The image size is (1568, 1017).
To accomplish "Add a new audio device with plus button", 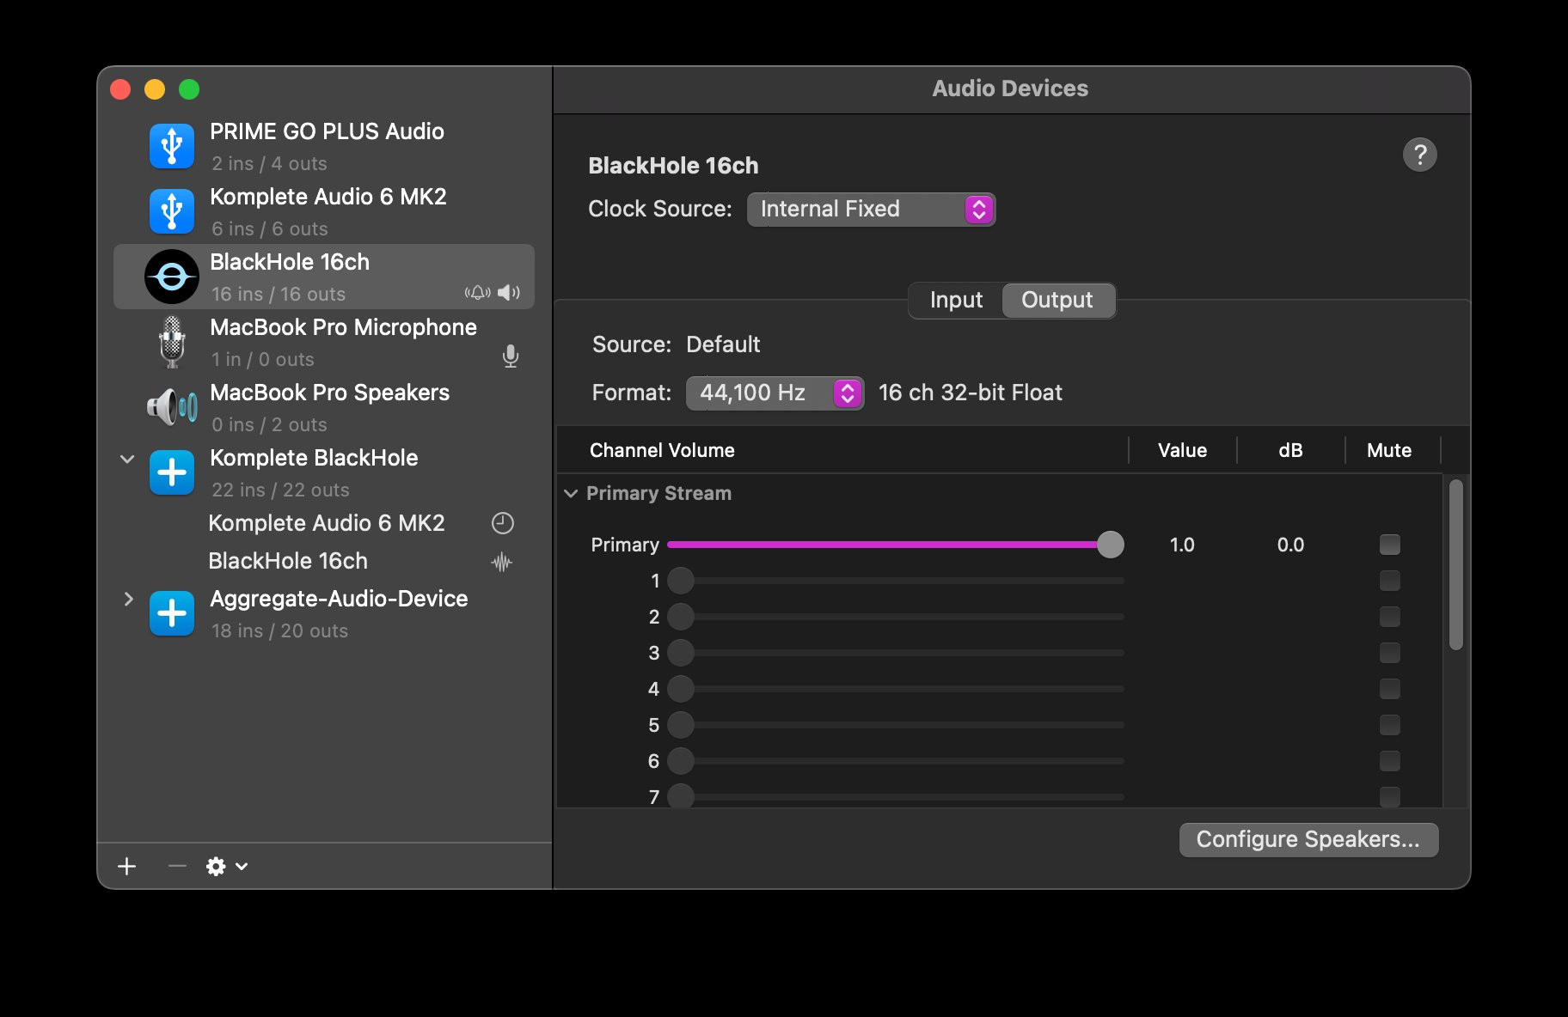I will tap(127, 866).
